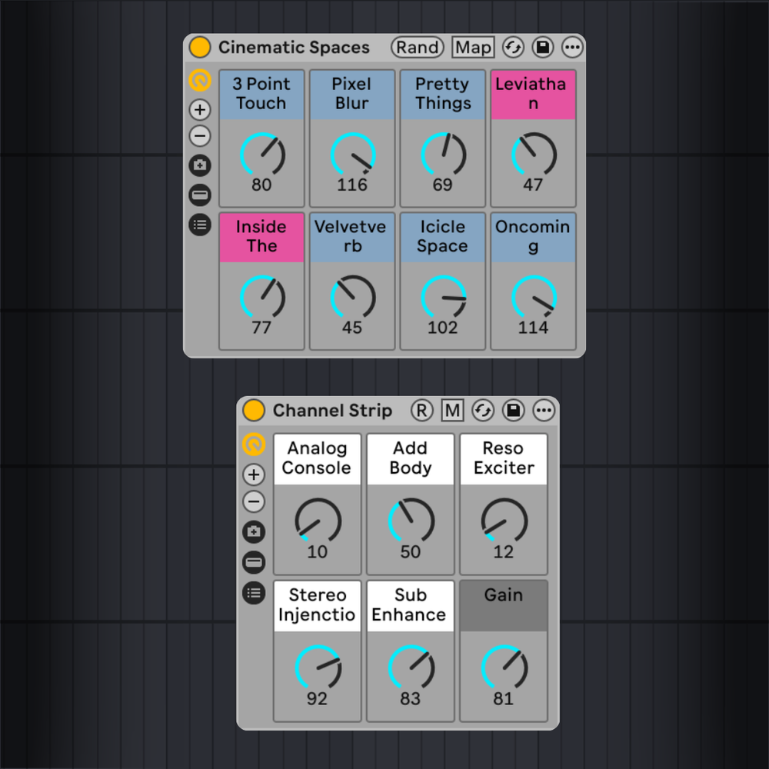Toggle the M map button on Channel Strip

coord(453,410)
